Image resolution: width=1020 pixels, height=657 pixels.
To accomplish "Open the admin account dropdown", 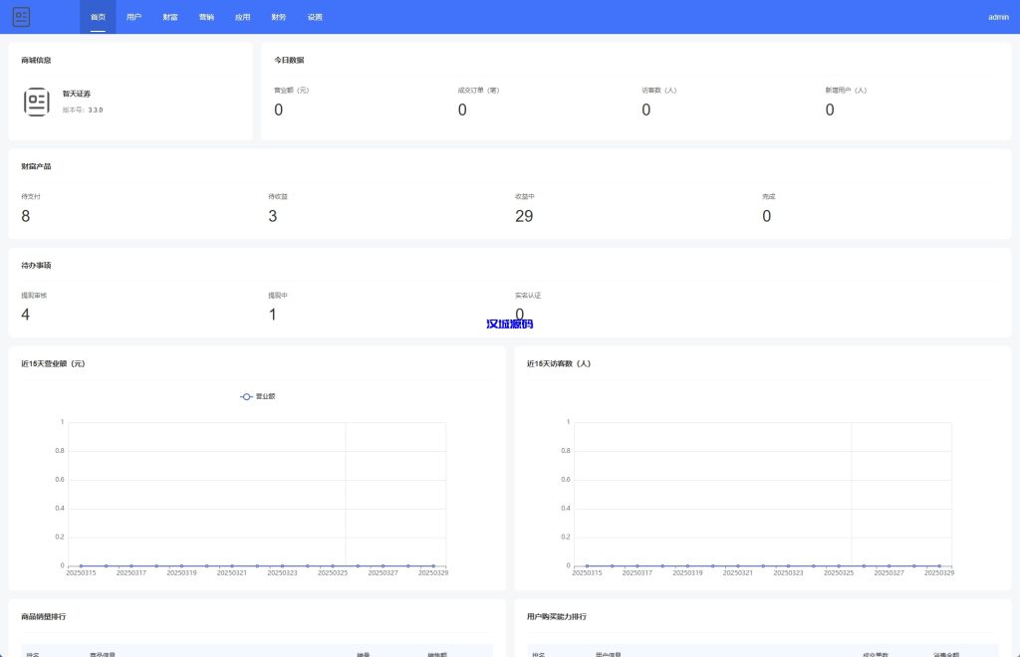I will 998,17.
